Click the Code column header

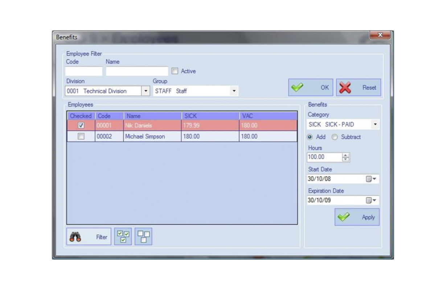point(109,116)
